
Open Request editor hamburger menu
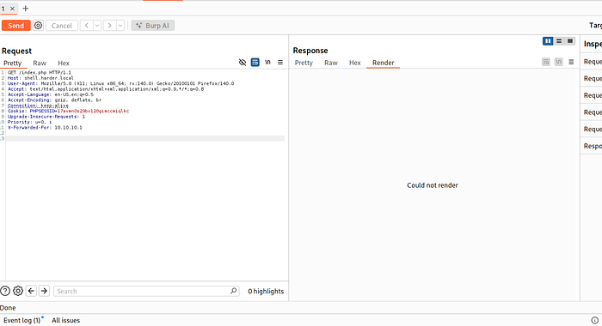coord(280,63)
